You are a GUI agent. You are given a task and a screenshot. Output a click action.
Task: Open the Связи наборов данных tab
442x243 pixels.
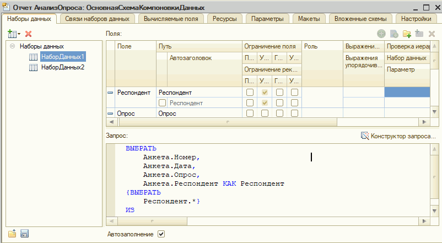[97, 19]
